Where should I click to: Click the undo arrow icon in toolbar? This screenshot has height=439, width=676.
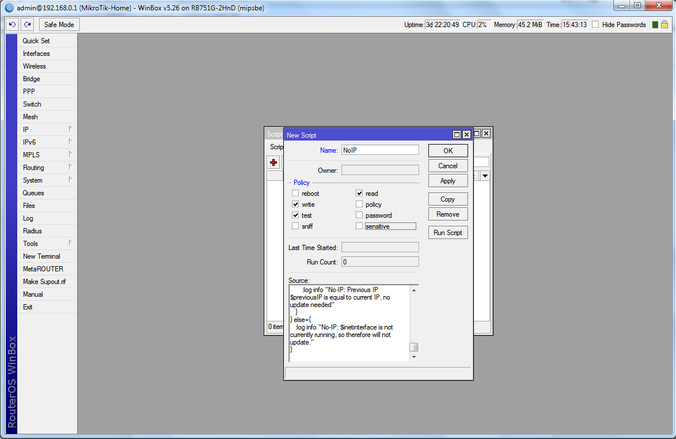pos(13,25)
